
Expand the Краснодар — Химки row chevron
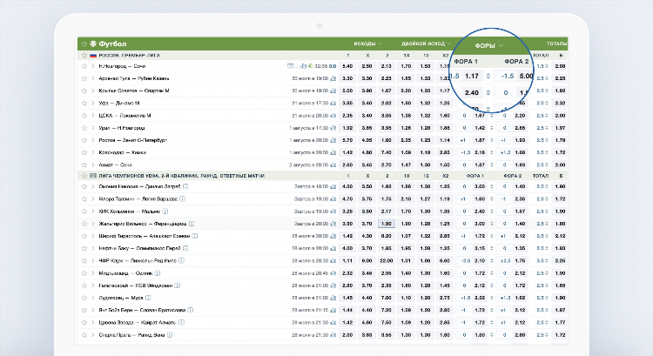click(x=93, y=152)
